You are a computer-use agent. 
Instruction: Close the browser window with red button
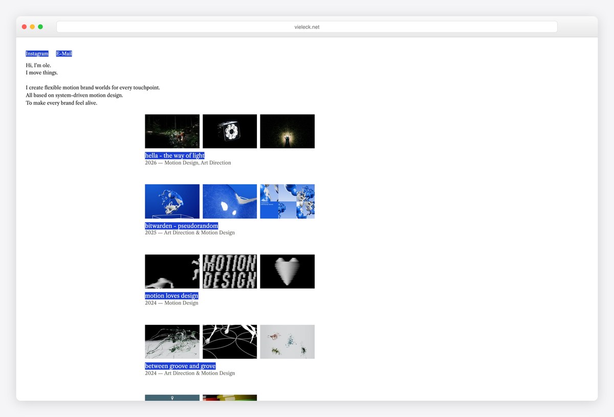tap(24, 27)
